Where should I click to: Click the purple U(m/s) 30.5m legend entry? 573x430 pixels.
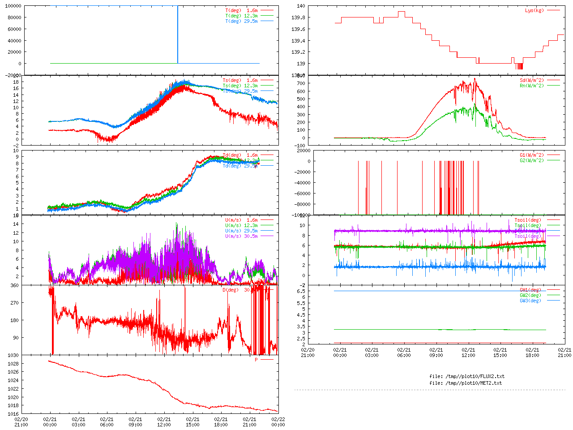(241, 236)
